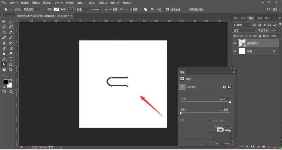Expand the stroke width 5 像素 dropdown
The height and width of the screenshot is (150, 282).
[x=90, y=9]
